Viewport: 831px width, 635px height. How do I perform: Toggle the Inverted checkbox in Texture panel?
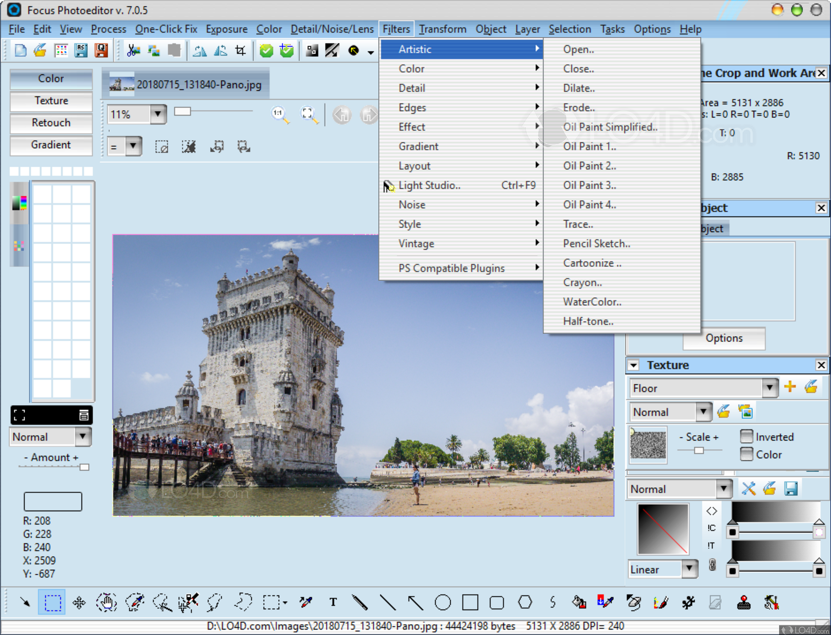coord(746,437)
